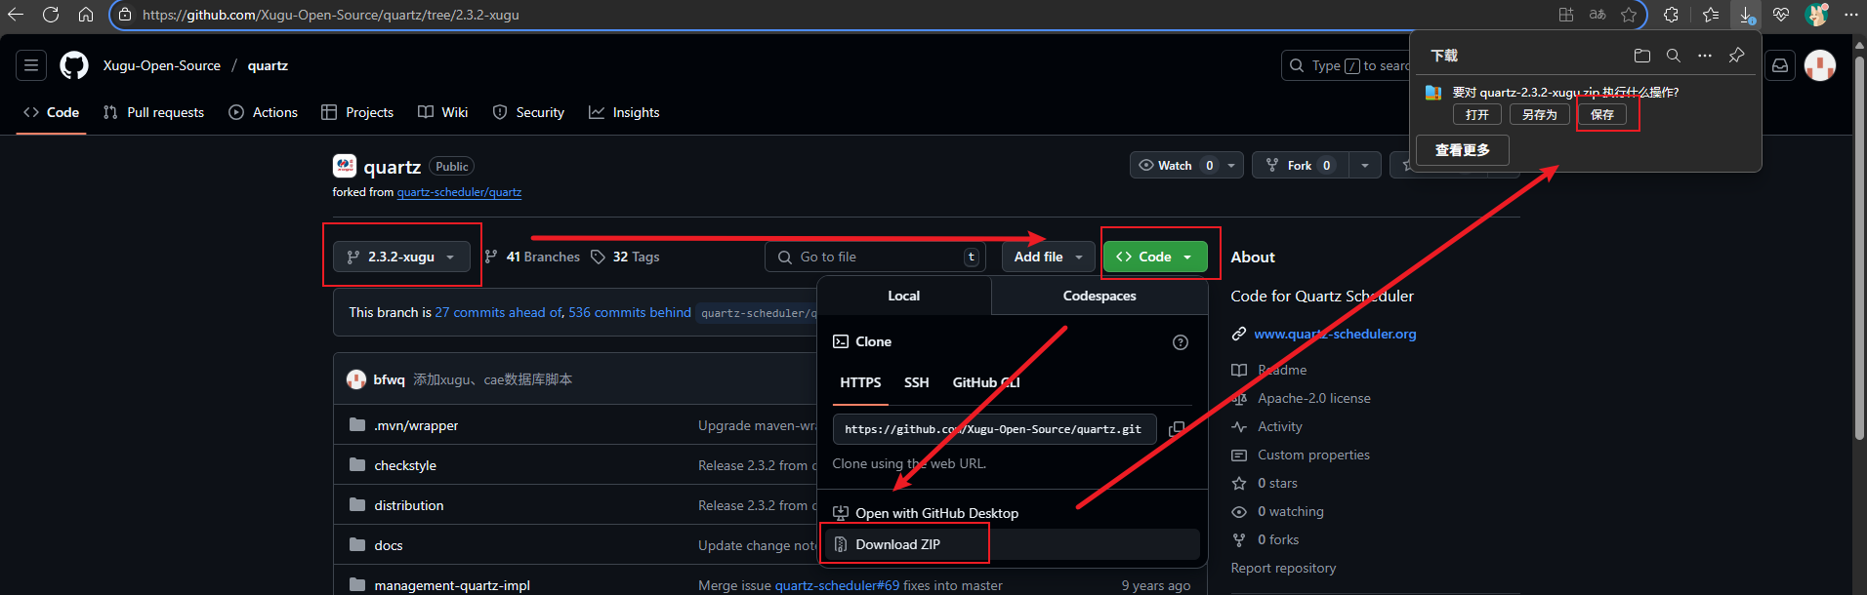Expand the 2.3.2-xugu branch selector

pyautogui.click(x=401, y=257)
